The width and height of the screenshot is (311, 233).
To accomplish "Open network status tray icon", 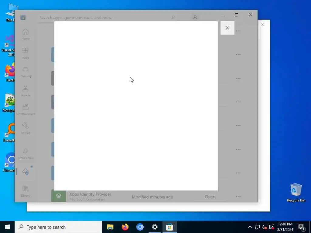I will pyautogui.click(x=257, y=227).
